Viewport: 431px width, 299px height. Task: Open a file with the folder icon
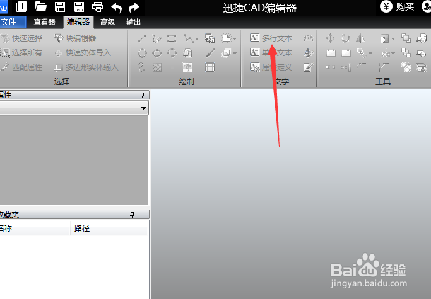[40, 6]
